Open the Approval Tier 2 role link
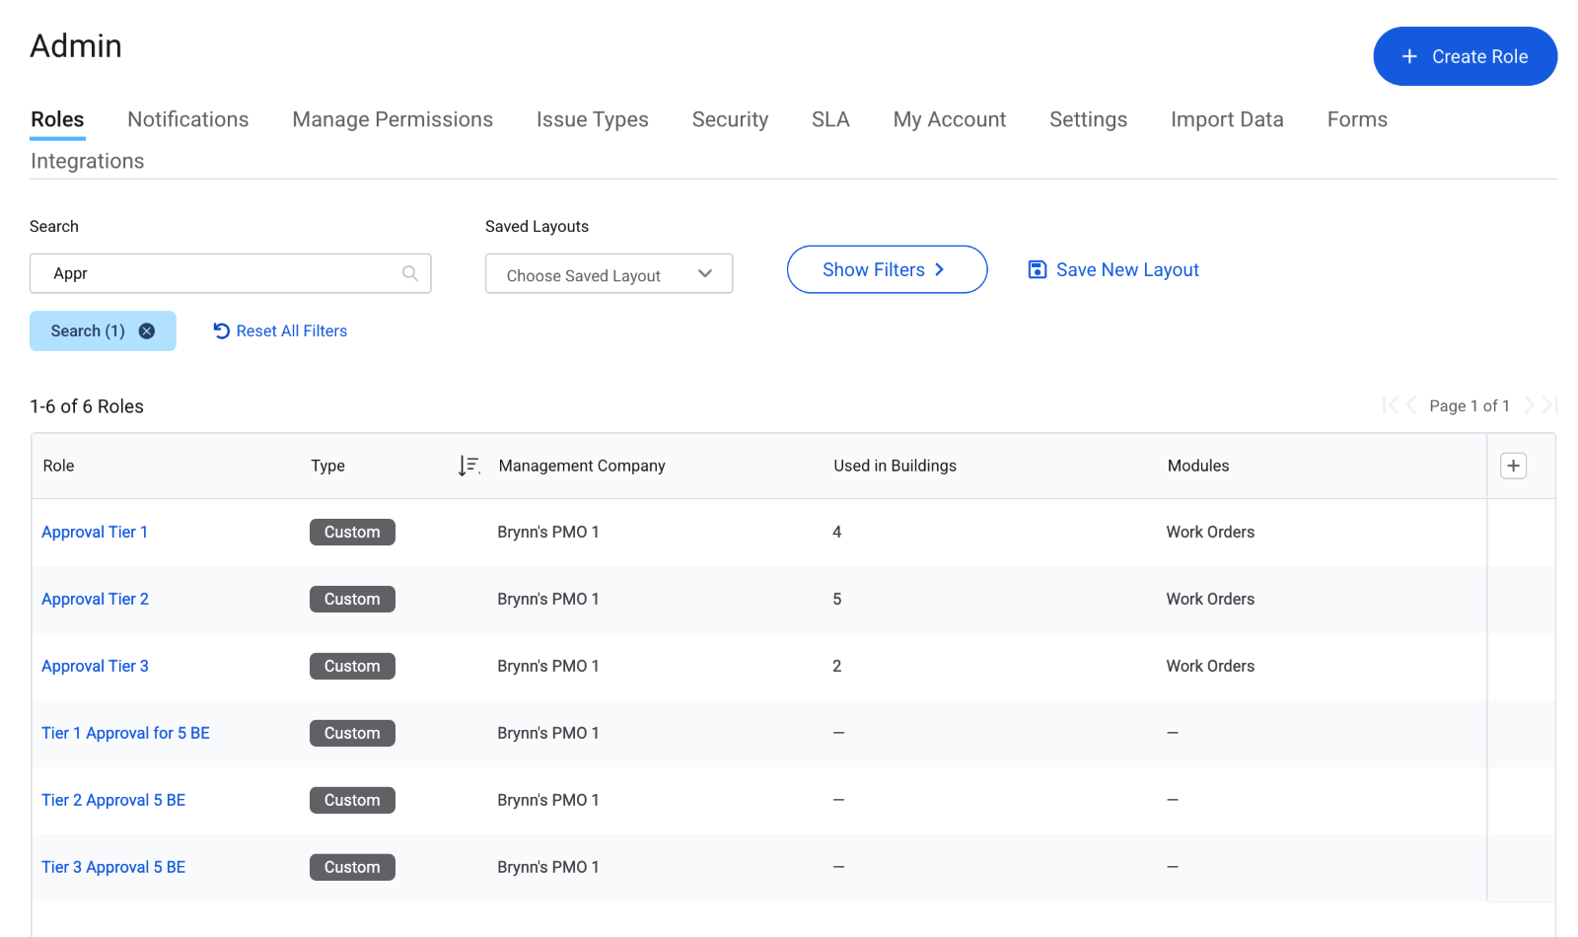1578x937 pixels. click(x=95, y=599)
